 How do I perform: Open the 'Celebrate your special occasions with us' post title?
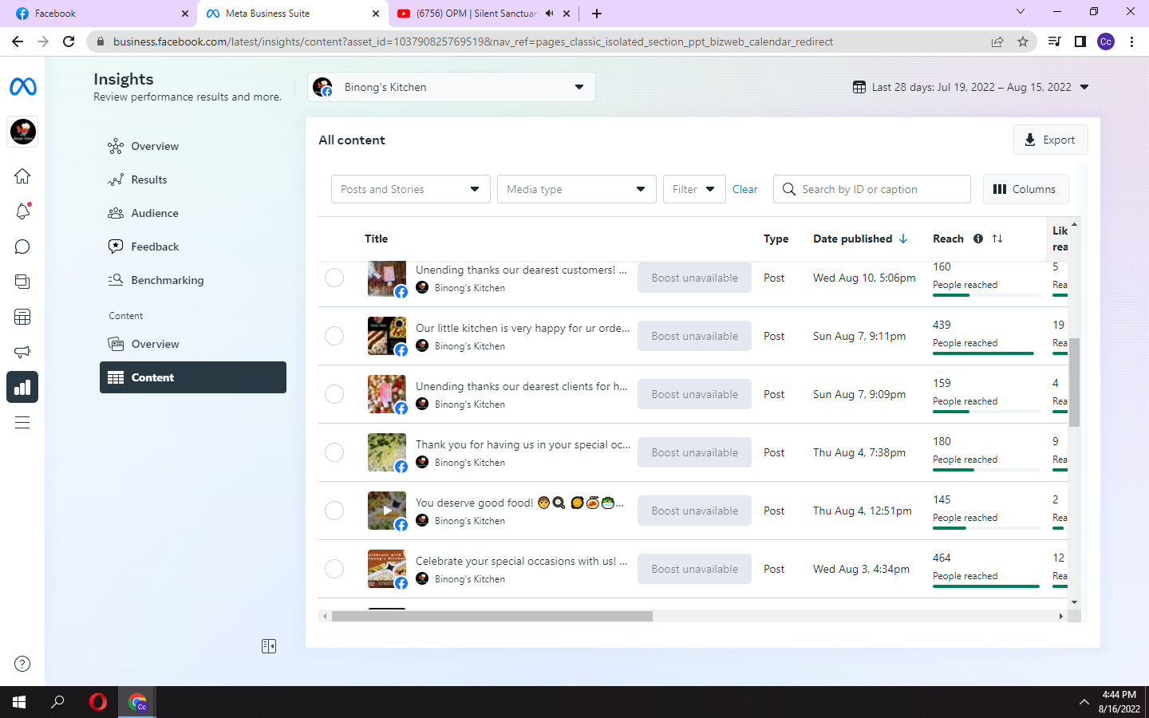tap(521, 561)
